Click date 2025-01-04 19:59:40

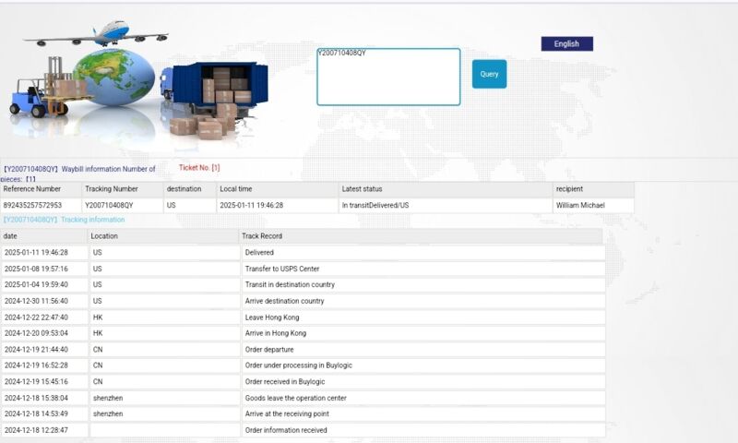click(x=36, y=285)
